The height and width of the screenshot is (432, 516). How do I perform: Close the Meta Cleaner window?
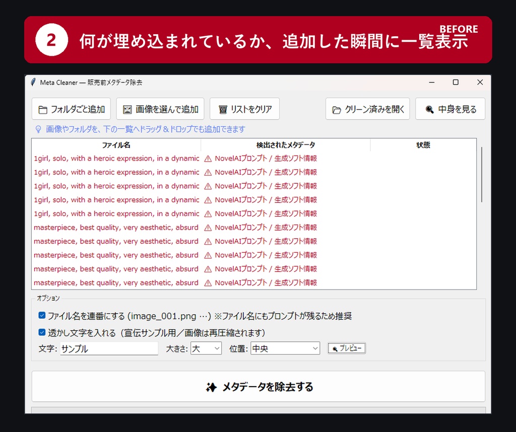[480, 82]
